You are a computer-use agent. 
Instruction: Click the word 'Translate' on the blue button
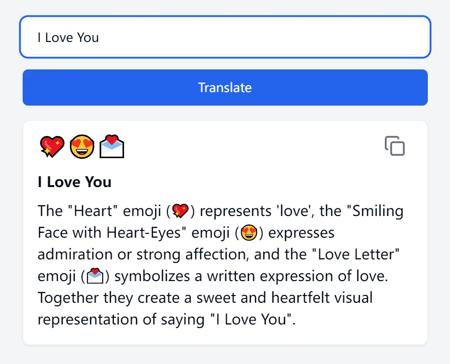tap(225, 88)
